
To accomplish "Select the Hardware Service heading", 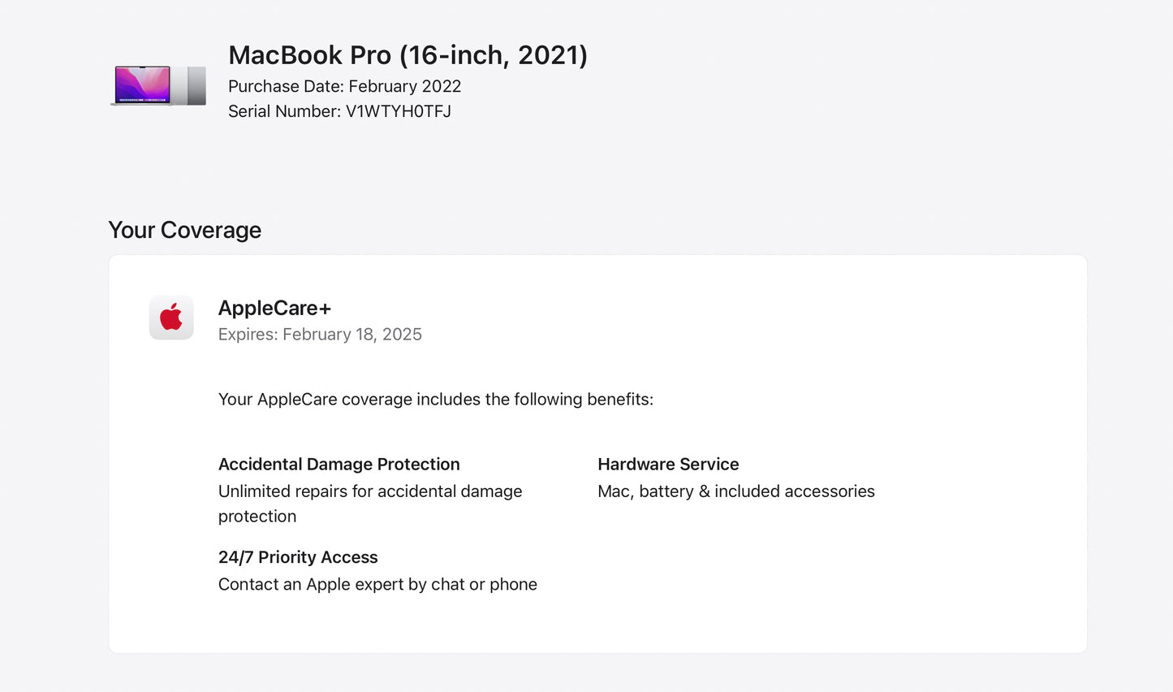I will click(668, 465).
